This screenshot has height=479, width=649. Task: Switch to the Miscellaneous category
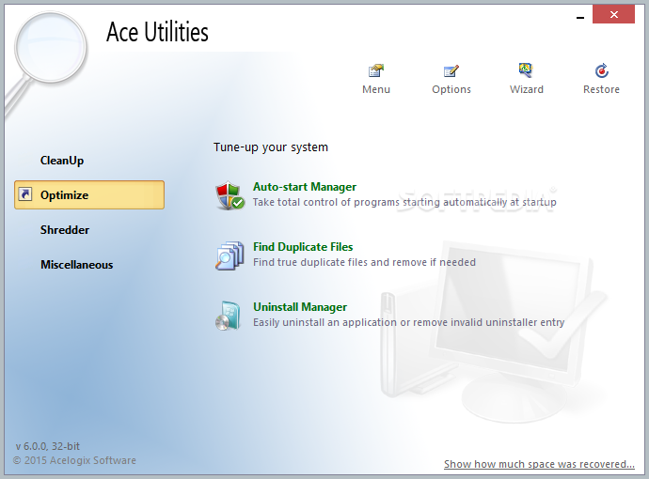pyautogui.click(x=76, y=265)
